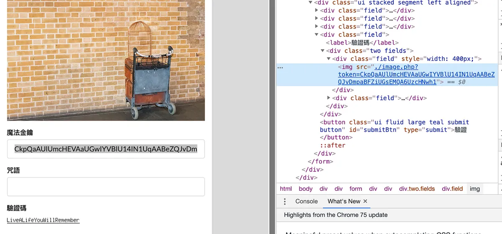
Task: Click the LiveALifeYouWillRemember captcha image
Action: pos(43,220)
